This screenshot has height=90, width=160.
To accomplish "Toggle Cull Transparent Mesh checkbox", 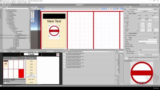I will (139, 35).
